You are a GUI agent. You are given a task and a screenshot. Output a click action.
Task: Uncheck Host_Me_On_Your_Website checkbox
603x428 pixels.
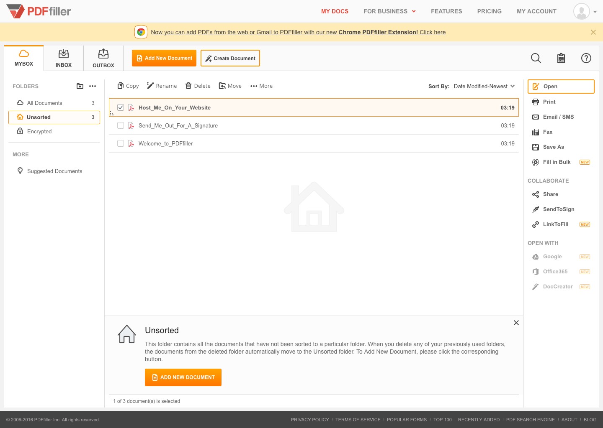click(x=121, y=107)
